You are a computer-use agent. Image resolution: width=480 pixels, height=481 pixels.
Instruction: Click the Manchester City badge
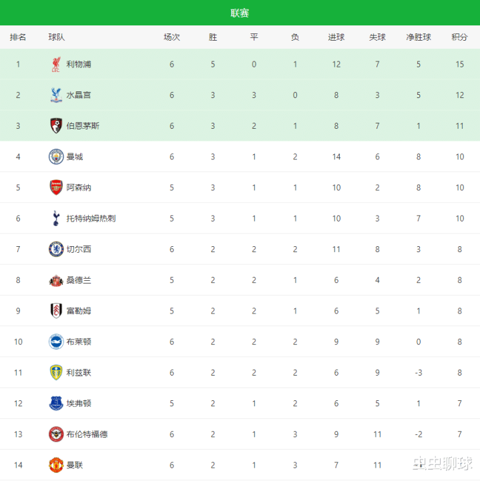coord(56,157)
